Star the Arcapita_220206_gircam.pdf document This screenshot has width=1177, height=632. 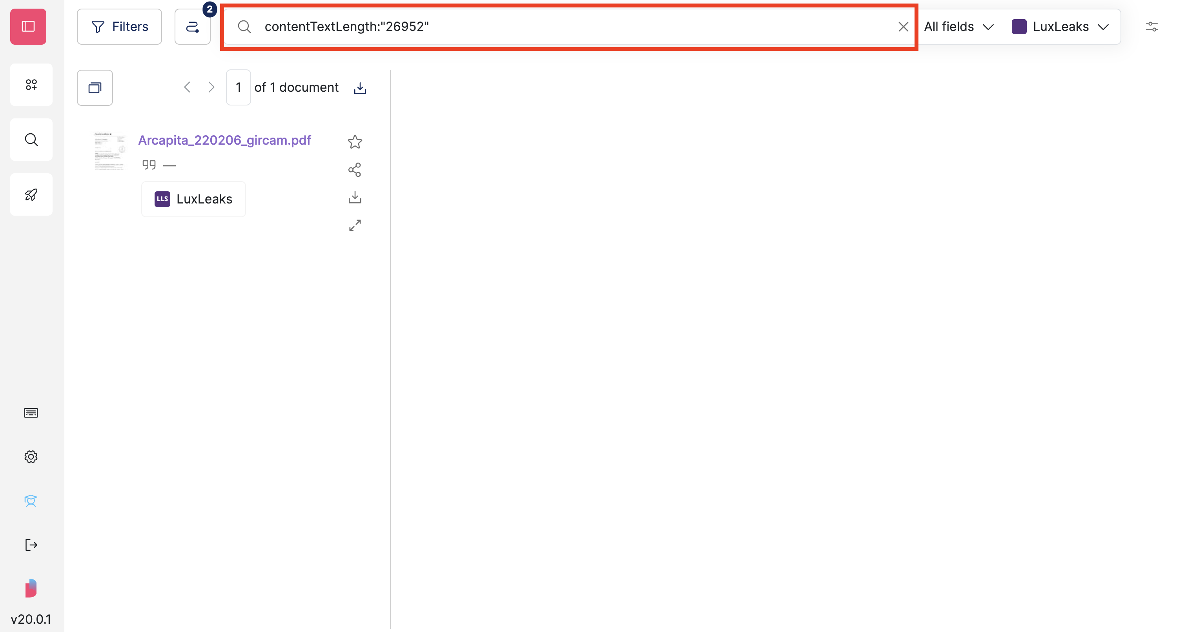[355, 142]
